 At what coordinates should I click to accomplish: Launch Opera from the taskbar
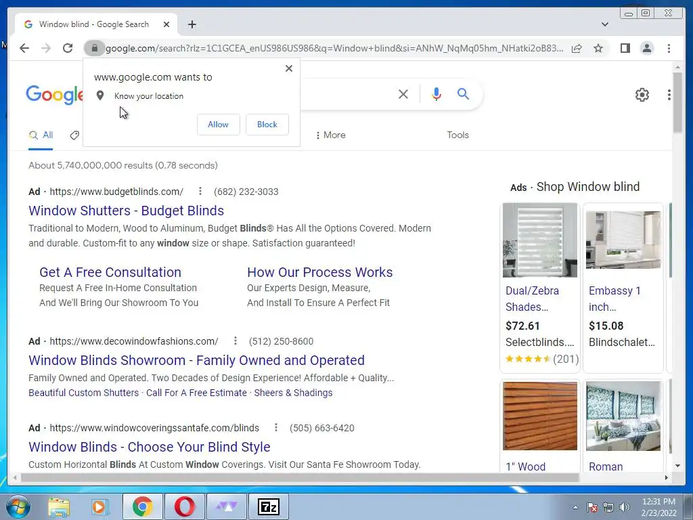184,506
